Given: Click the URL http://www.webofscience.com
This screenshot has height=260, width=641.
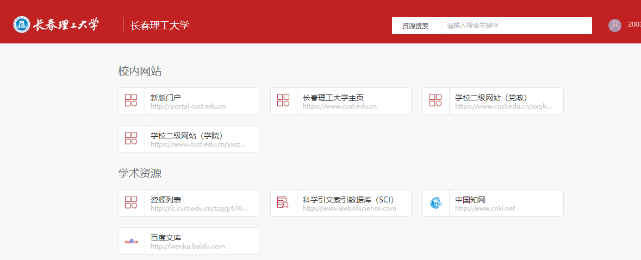Looking at the screenshot, I should click(350, 208).
